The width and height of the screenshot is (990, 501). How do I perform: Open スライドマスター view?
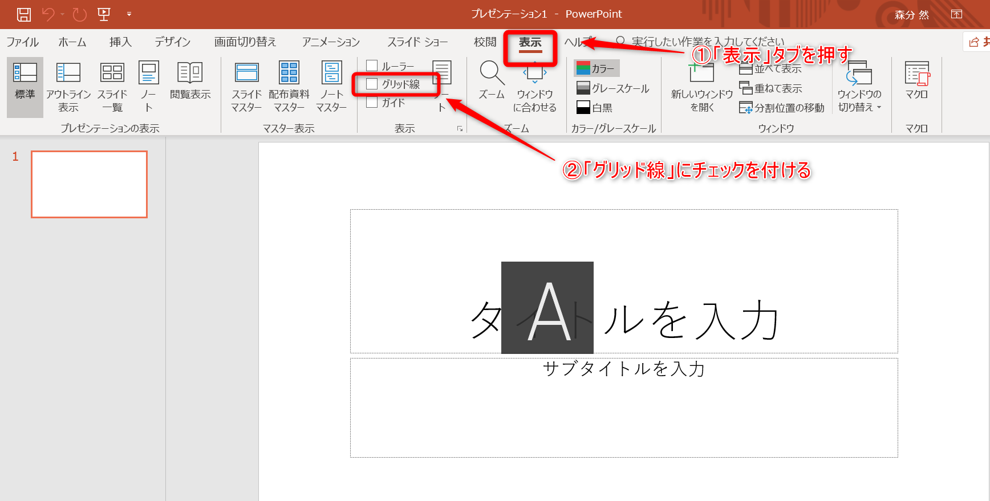(246, 88)
